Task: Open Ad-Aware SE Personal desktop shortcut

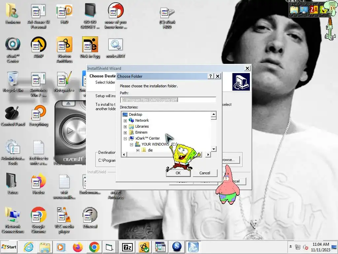Action: pyautogui.click(x=38, y=16)
